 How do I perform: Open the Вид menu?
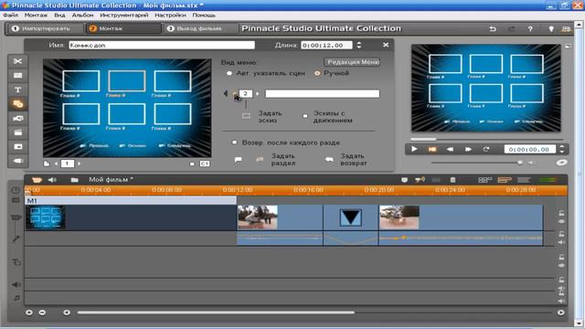tap(59, 16)
